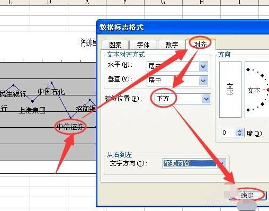Click the 招商银行 chart label
This screenshot has height=211, width=269.
(86, 109)
